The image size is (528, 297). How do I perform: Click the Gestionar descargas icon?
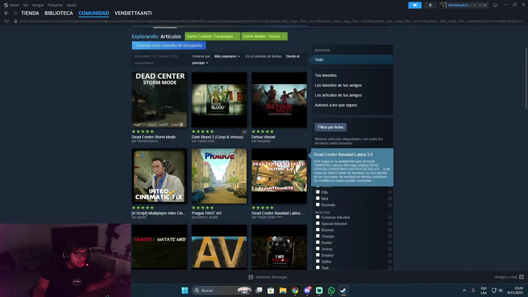click(250, 277)
